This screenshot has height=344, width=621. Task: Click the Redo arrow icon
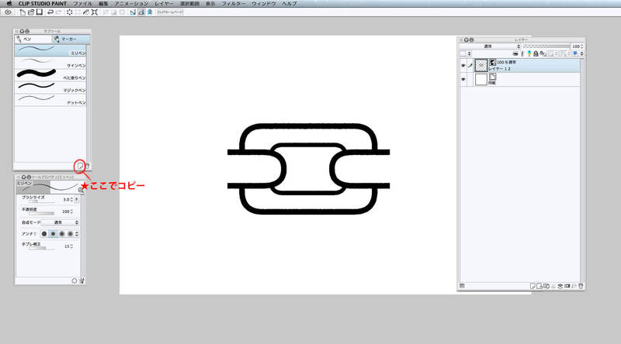(59, 12)
